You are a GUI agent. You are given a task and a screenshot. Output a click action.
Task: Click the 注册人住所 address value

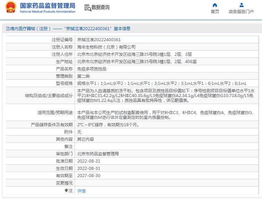click(134, 54)
